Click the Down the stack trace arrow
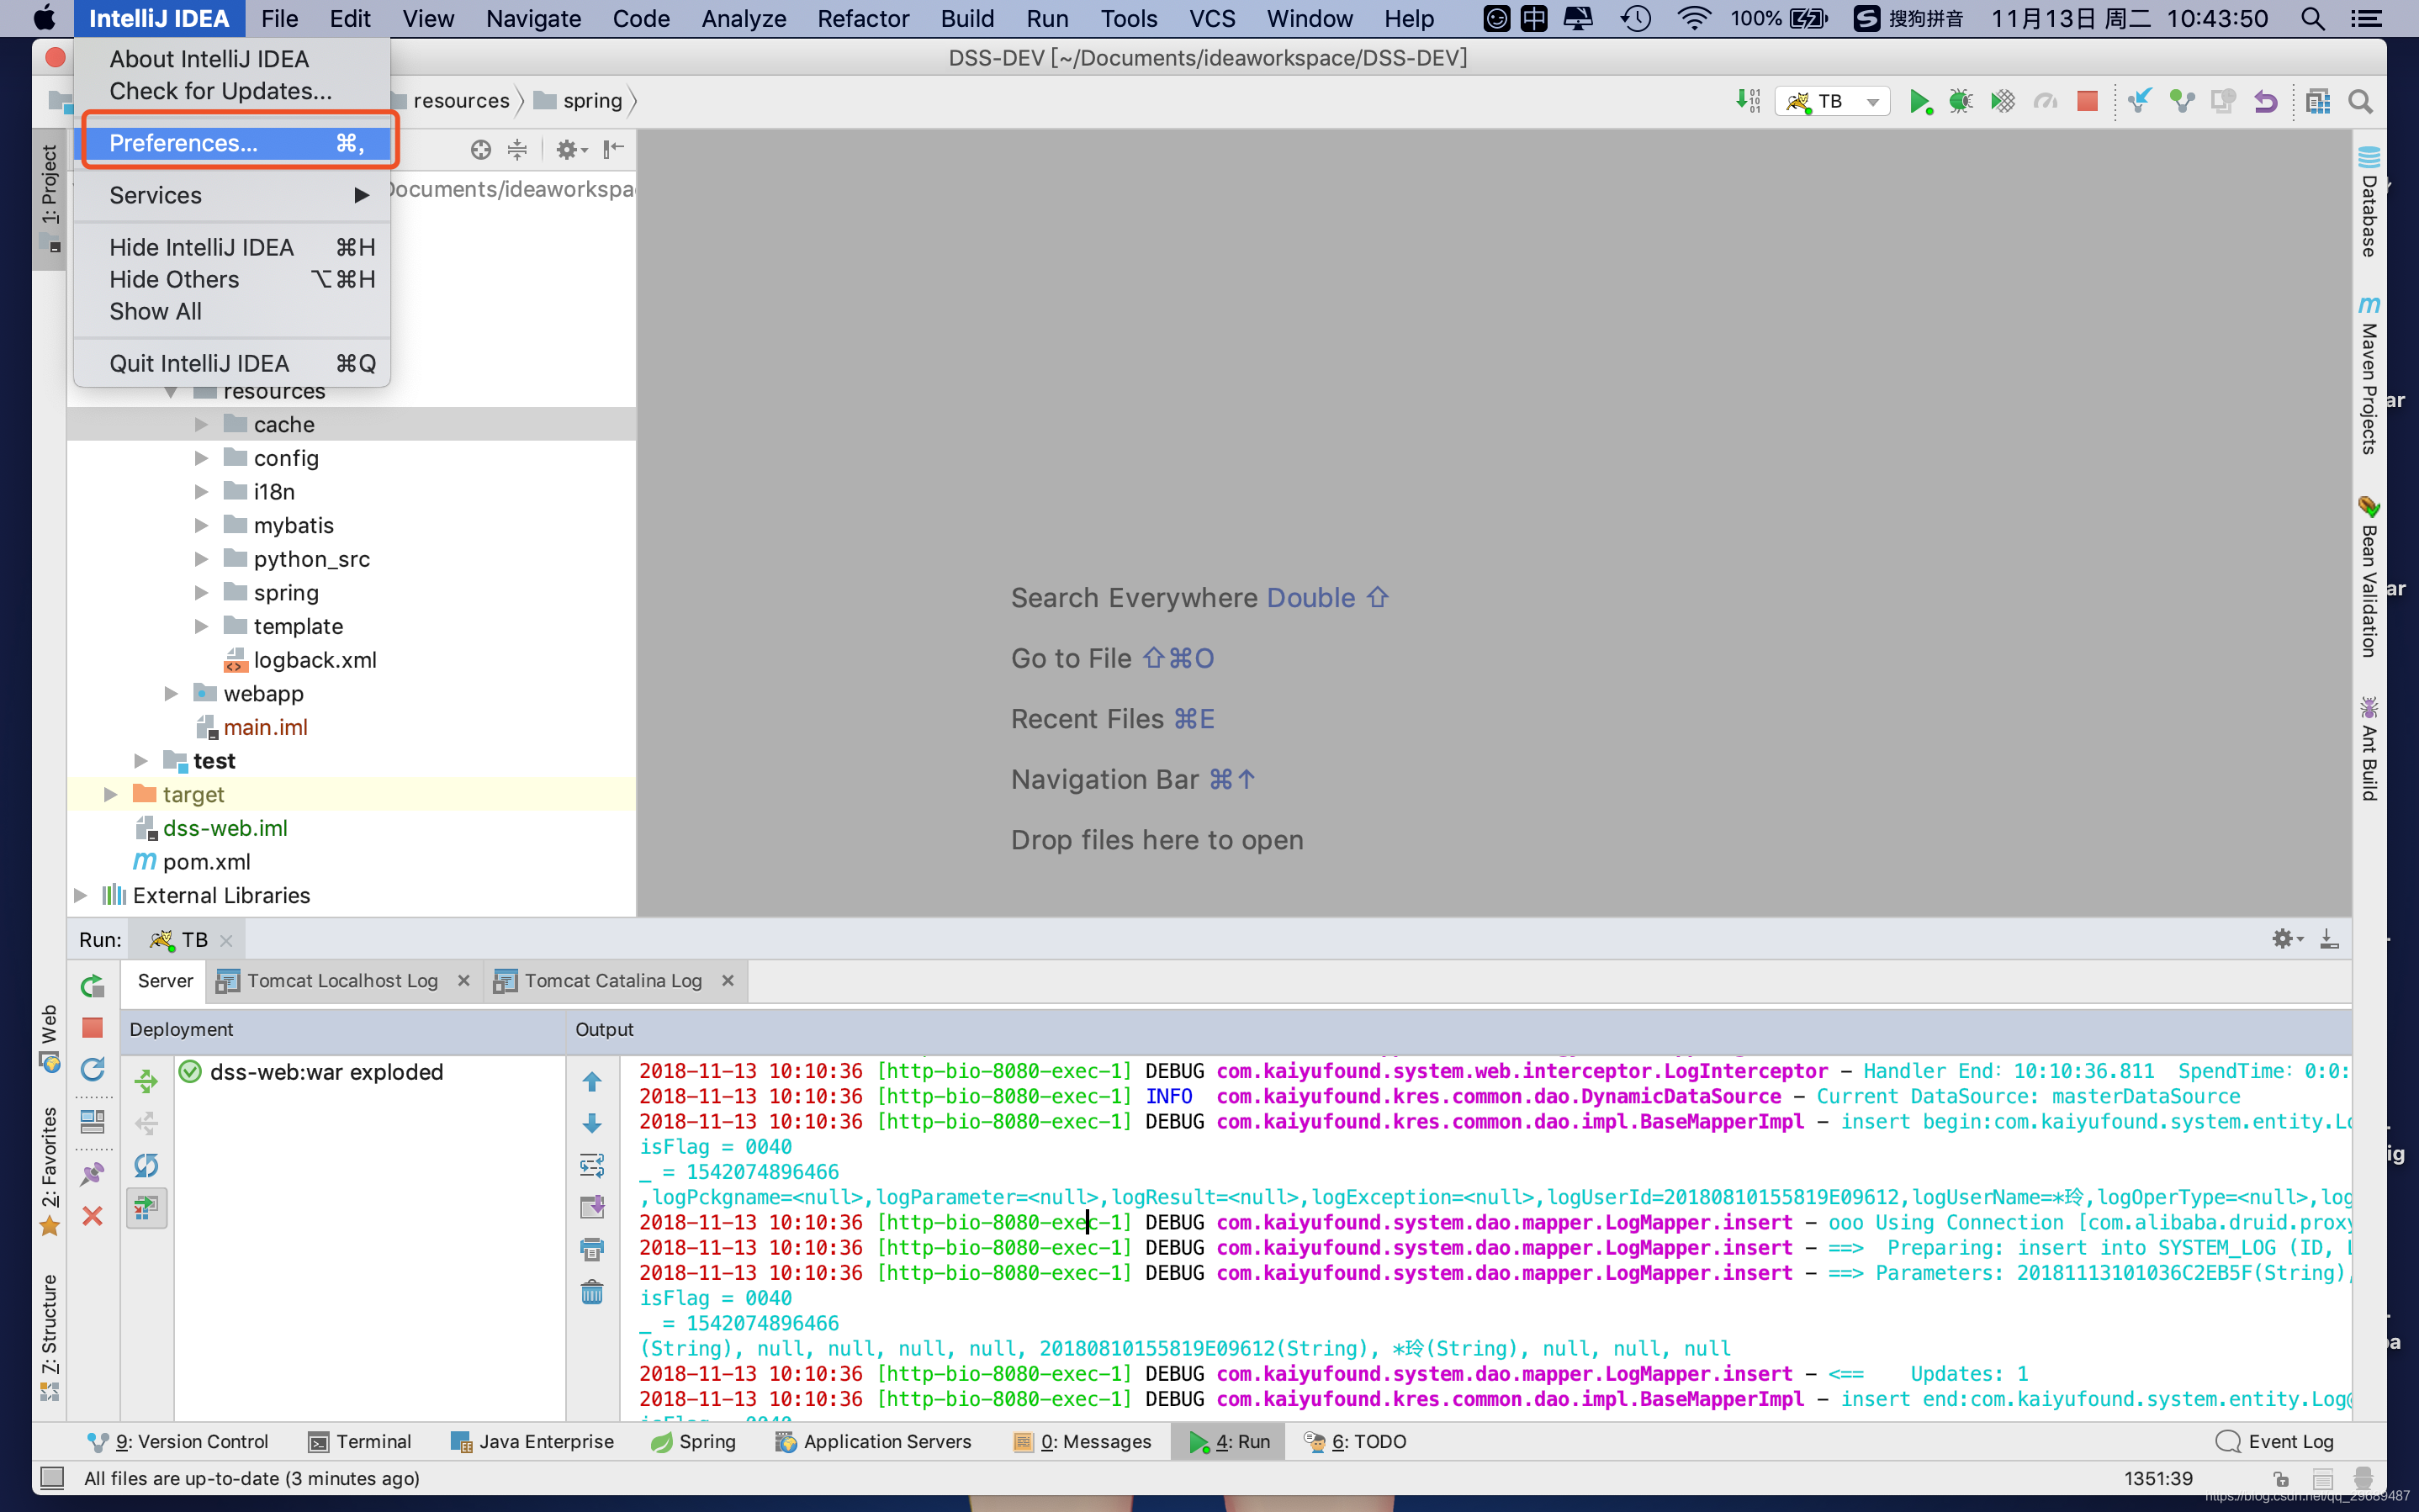Screen dimensions: 2419x1512 tap(592, 1123)
